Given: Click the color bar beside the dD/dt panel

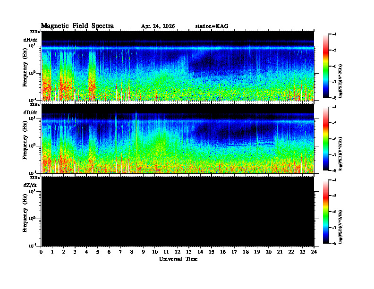Looking at the screenshot, I should [326, 139].
